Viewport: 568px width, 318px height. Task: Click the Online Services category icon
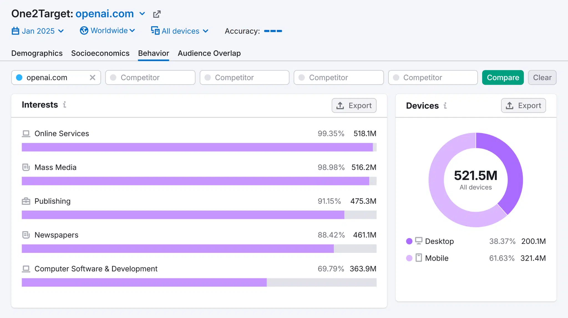25,133
